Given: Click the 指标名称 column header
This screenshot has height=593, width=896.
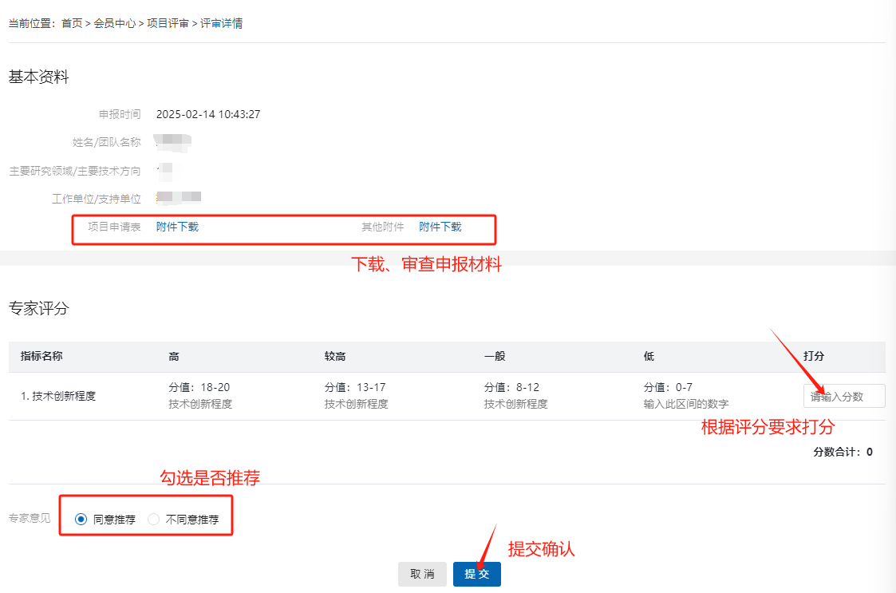Looking at the screenshot, I should tap(41, 356).
